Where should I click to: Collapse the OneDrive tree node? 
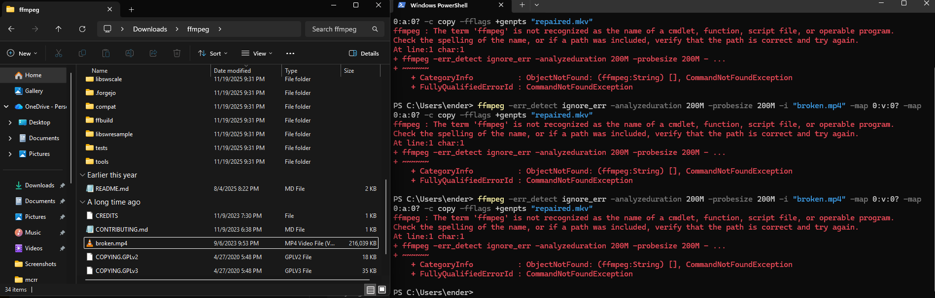(x=6, y=107)
